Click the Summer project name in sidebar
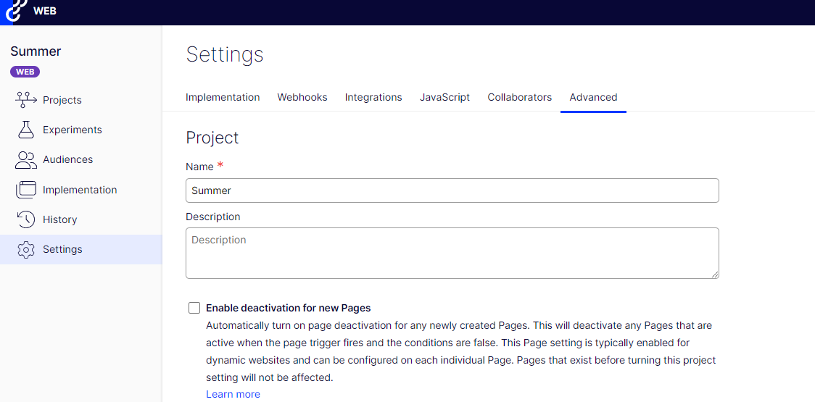This screenshot has height=402, width=815. 36,51
